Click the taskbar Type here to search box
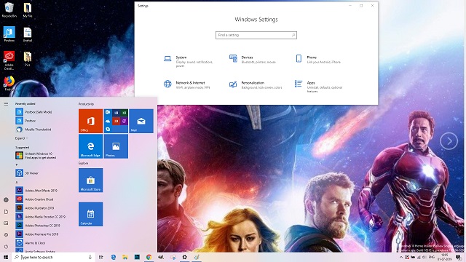 [53, 257]
